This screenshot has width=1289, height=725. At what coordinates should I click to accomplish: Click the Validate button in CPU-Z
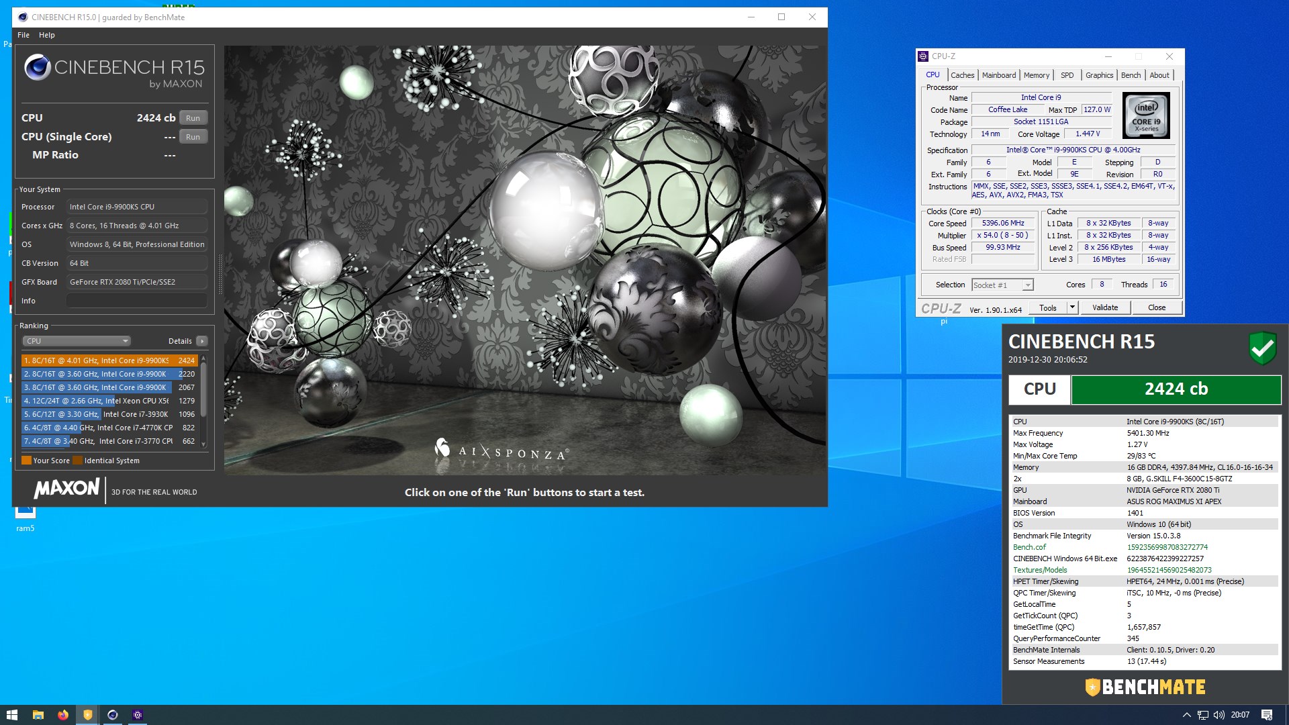click(1105, 308)
